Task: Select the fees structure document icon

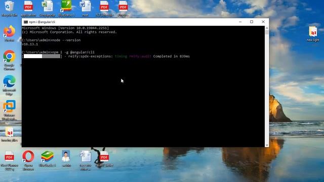Action: click(86, 160)
